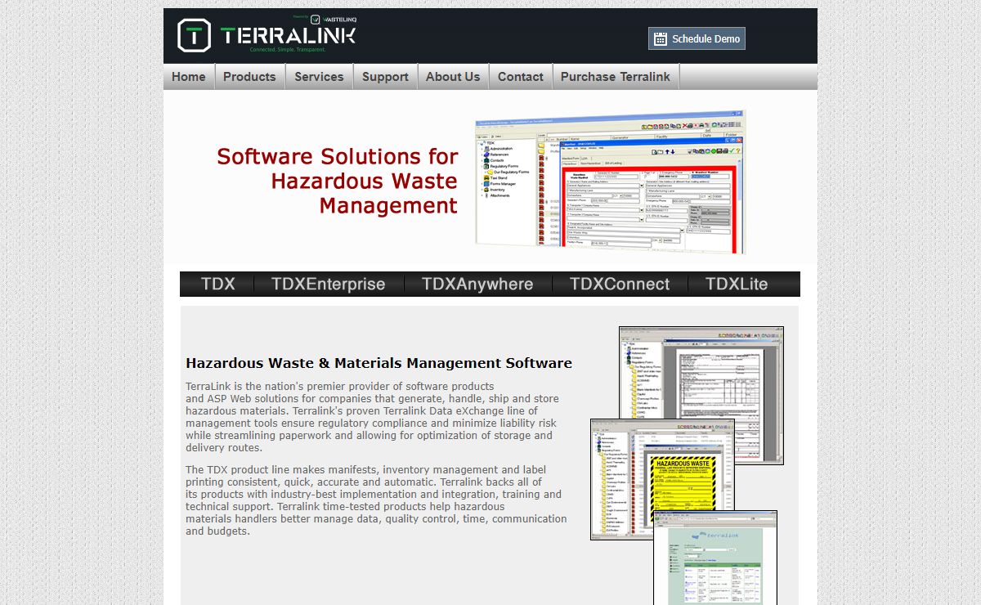The height and width of the screenshot is (605, 981).
Task: Click the TerraLink logo
Action: click(x=267, y=35)
